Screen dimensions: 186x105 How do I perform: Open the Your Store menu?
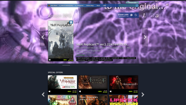pyautogui.click(x=54, y=5)
